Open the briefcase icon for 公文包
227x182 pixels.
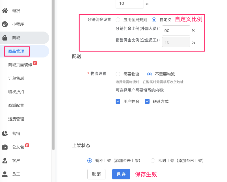(x=5, y=147)
